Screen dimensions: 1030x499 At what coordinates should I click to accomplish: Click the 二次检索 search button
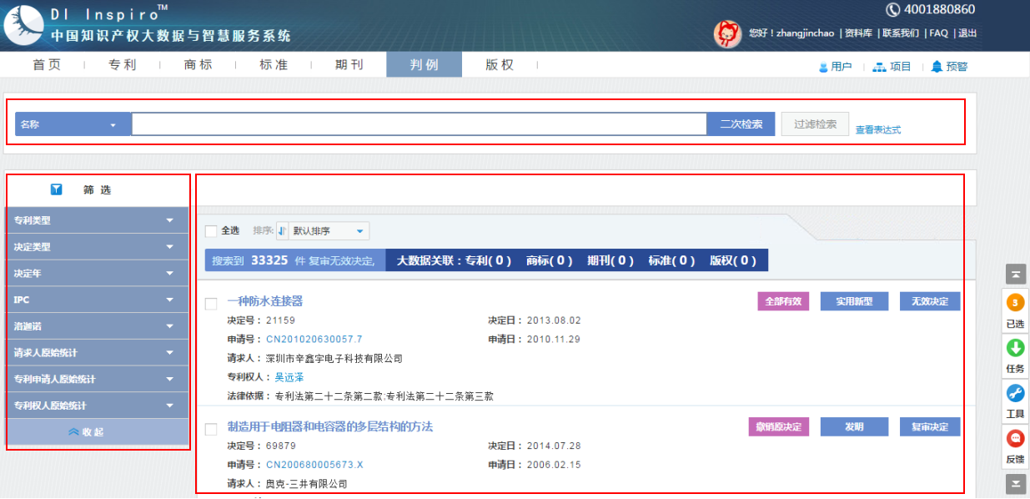click(741, 124)
